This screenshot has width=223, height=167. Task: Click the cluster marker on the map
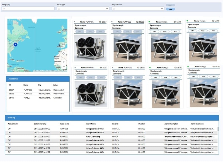pyautogui.click(x=16, y=45)
